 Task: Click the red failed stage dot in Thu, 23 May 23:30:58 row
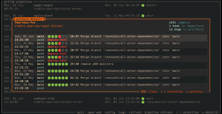pos(60,57)
